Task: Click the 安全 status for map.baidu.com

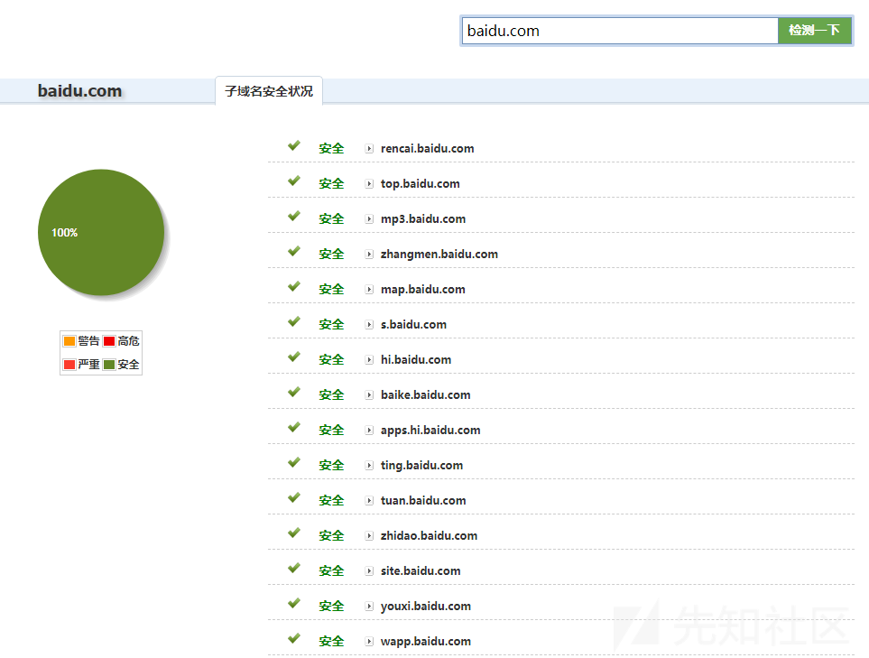Action: 331,290
